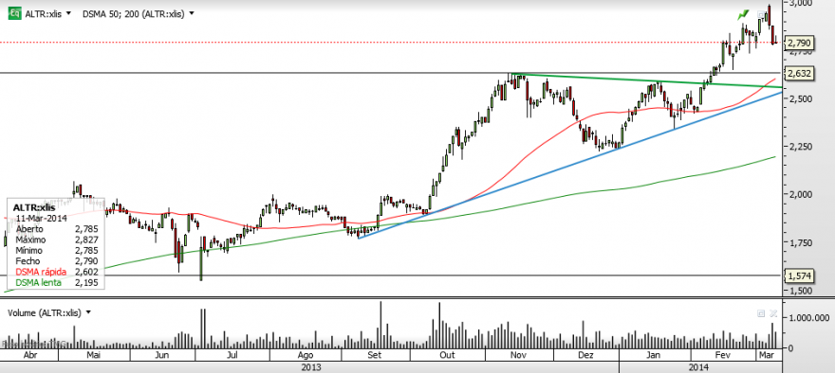Click the 1.000.000 volume axis label

(809, 317)
